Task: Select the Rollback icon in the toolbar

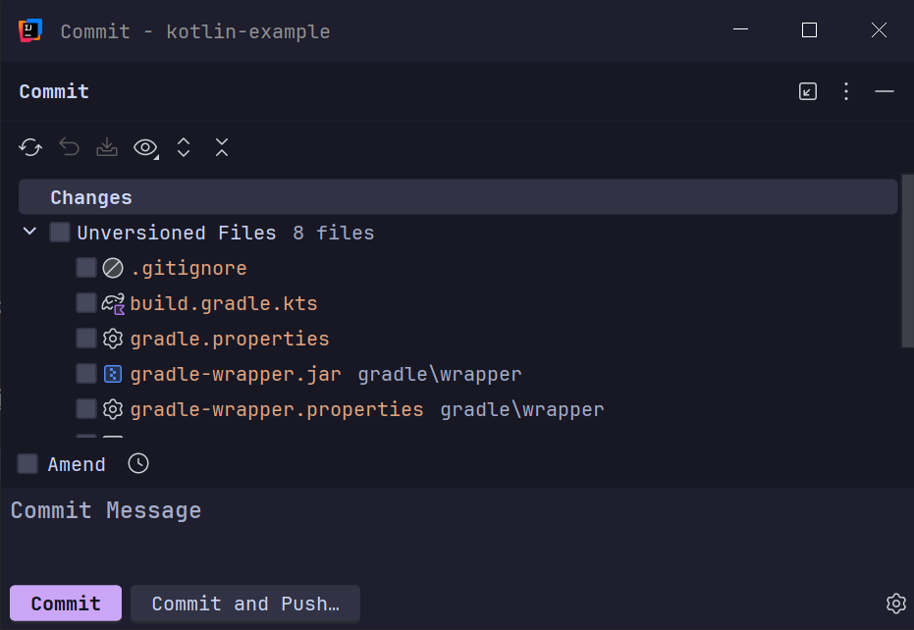Action: [68, 147]
